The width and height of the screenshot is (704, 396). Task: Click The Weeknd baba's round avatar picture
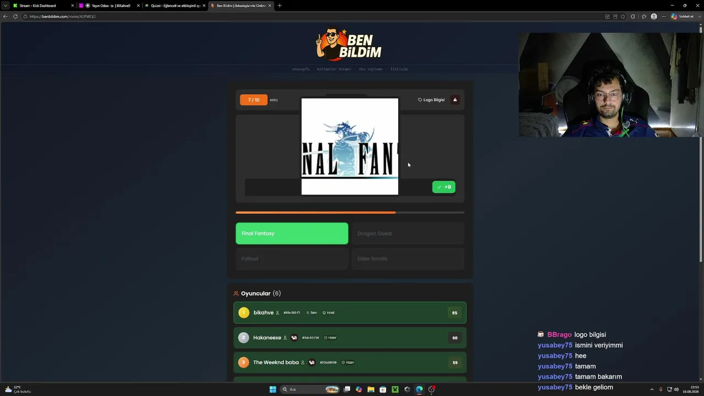point(312,362)
